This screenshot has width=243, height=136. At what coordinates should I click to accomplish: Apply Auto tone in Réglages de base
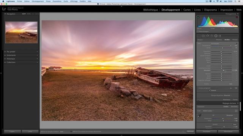click(235, 124)
